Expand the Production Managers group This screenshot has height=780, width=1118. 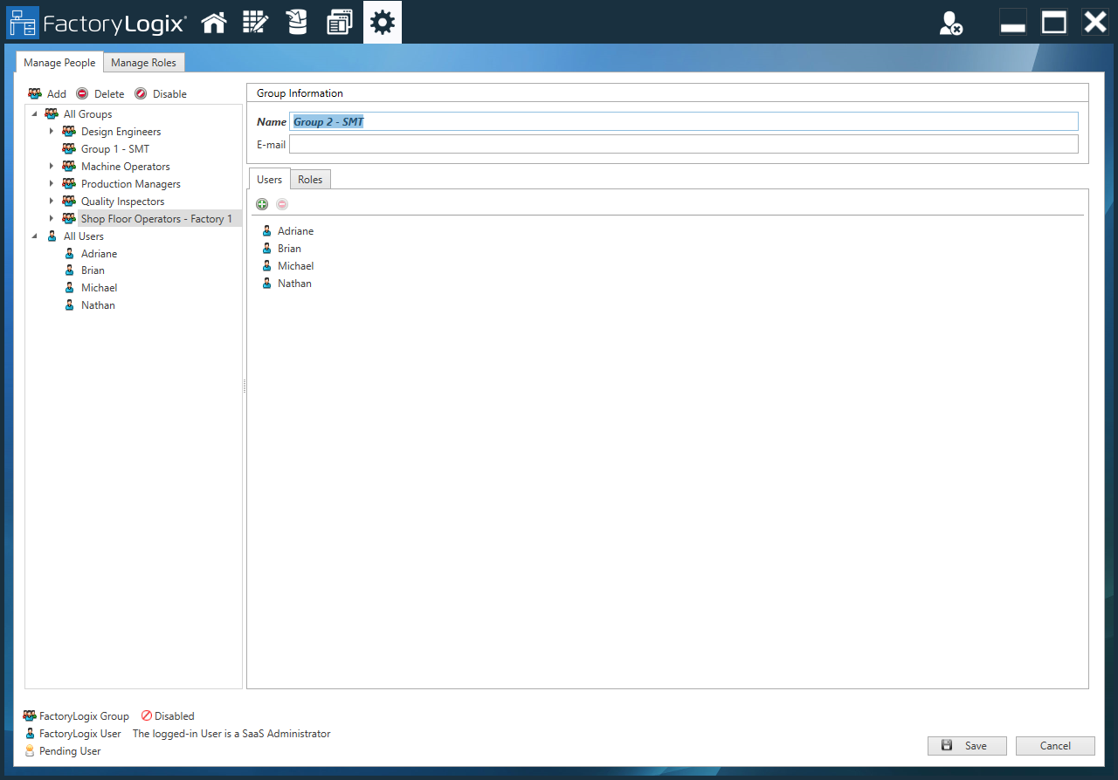coord(52,184)
